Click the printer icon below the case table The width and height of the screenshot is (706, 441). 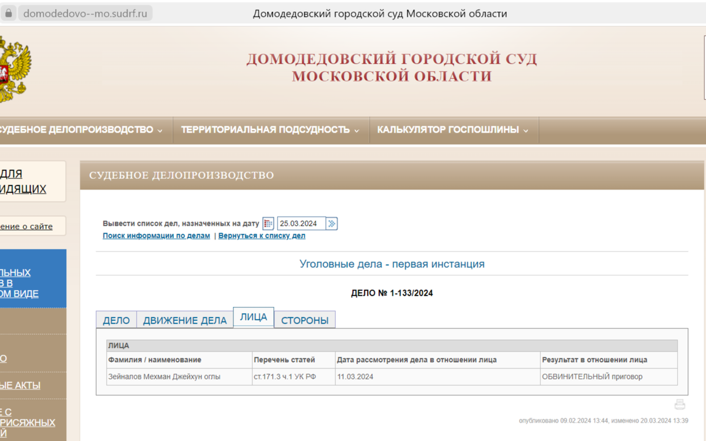click(680, 404)
